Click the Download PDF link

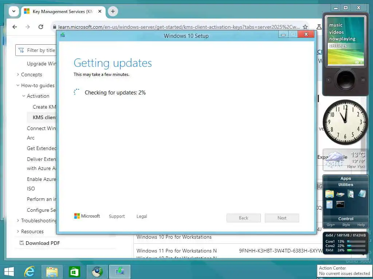[39, 243]
